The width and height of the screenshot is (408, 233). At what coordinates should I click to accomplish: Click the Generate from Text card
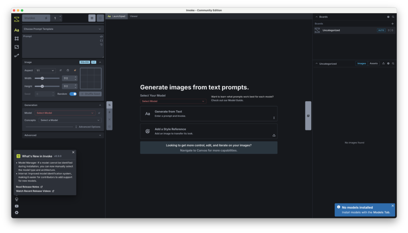pos(208,114)
